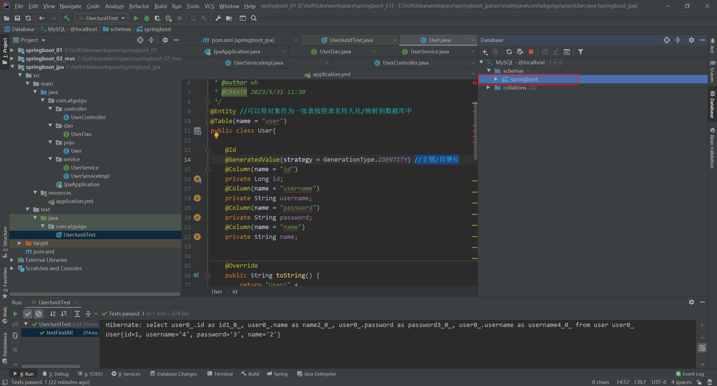Open Run panel gear settings

click(692, 302)
